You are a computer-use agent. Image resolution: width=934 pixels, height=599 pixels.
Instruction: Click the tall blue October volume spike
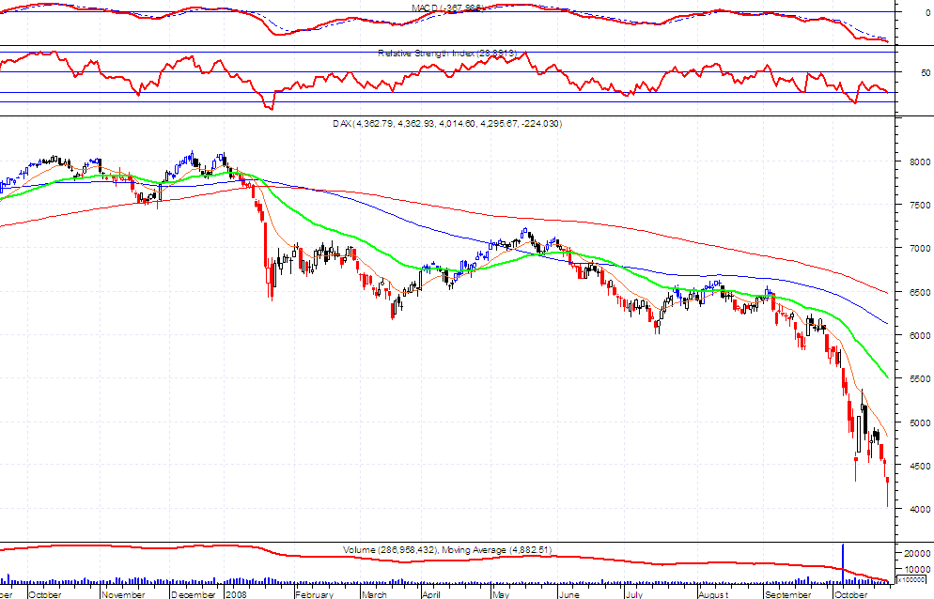tap(843, 562)
